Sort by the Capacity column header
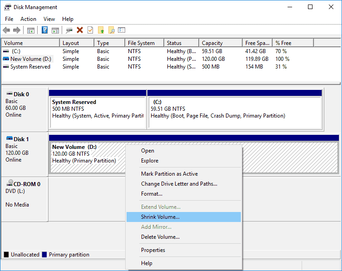Image resolution: width=342 pixels, height=271 pixels. pos(212,43)
